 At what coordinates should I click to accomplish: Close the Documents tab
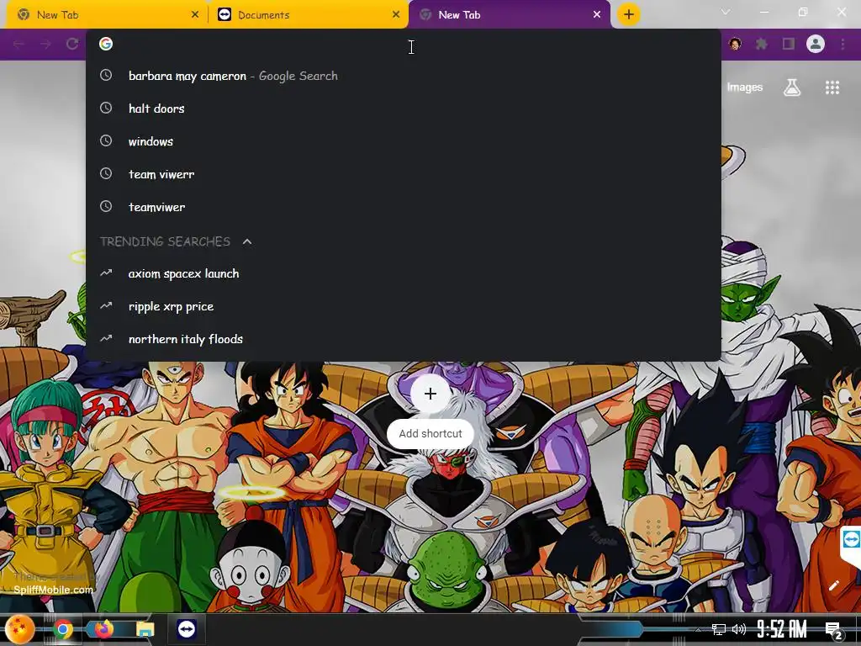pos(396,15)
